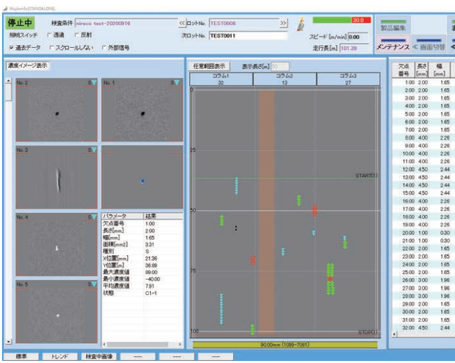Click the cyan triangle marker on defect image No. 3
This screenshot has width=455, height=363.
coord(93,150)
